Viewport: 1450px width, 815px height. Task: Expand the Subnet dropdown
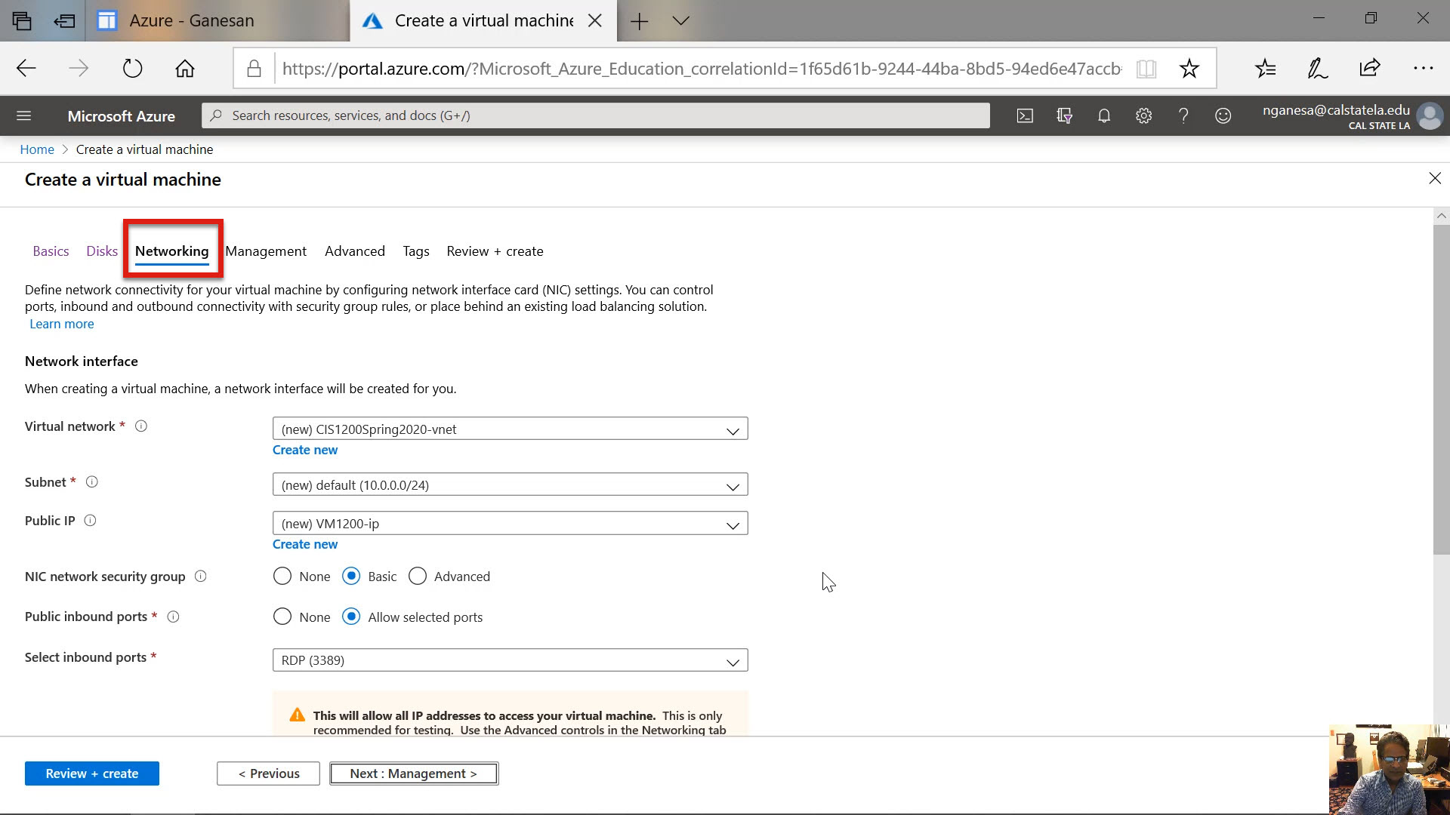[x=510, y=485]
